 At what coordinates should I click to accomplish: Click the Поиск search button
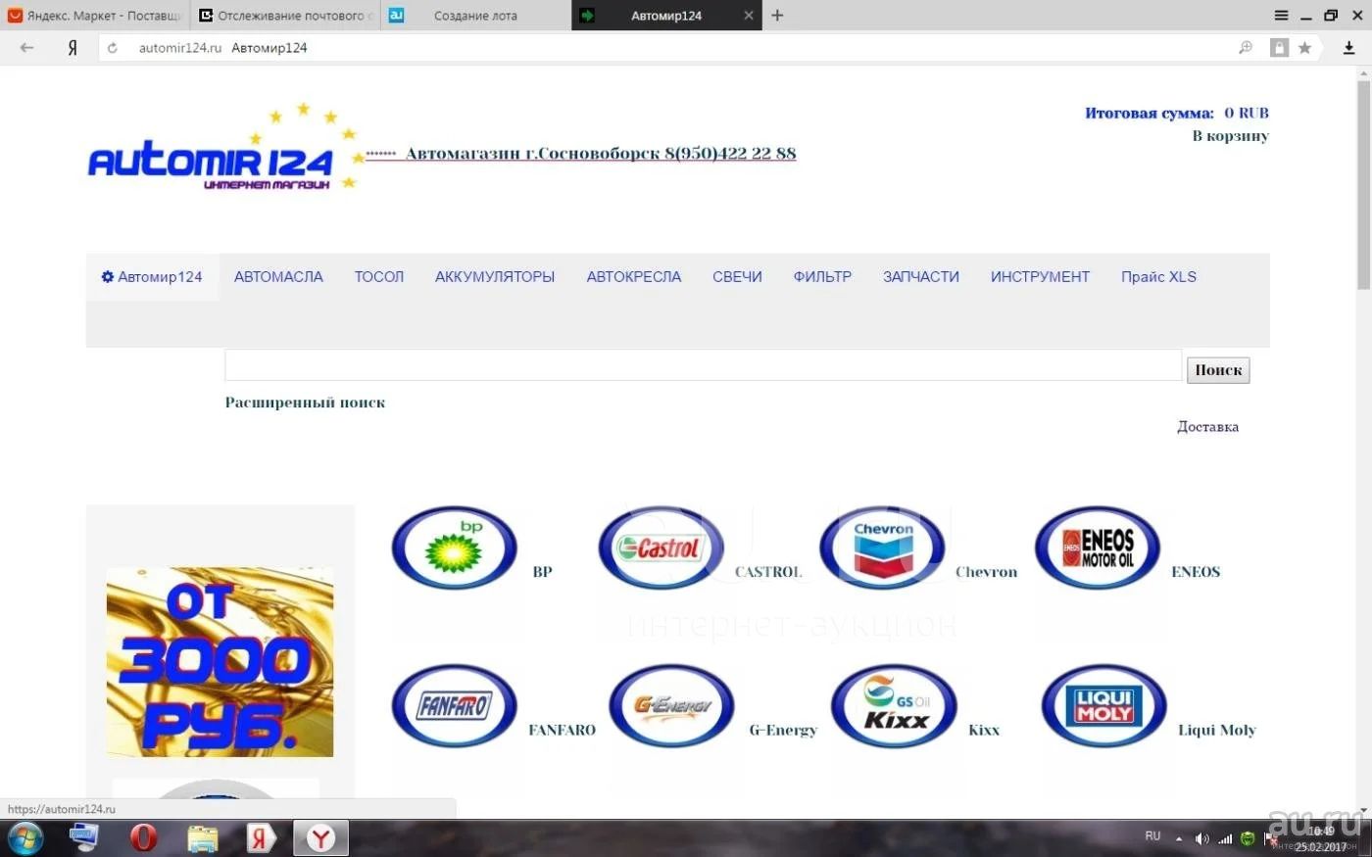[x=1218, y=370]
